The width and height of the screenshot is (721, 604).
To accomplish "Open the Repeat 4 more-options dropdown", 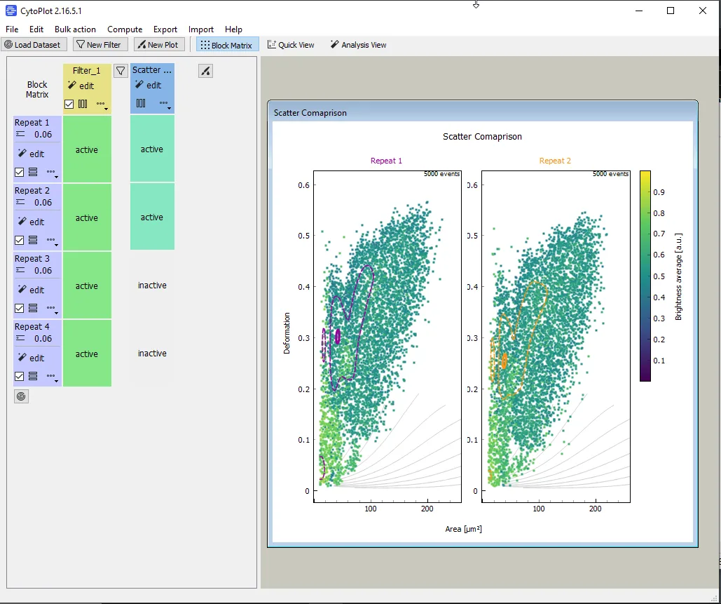I will pyautogui.click(x=53, y=377).
